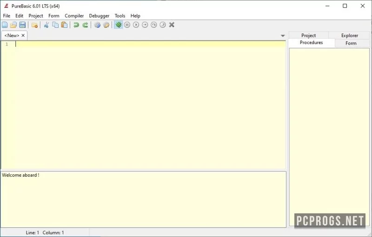
Task: Click line number 1 in the margin
Action: (7, 44)
